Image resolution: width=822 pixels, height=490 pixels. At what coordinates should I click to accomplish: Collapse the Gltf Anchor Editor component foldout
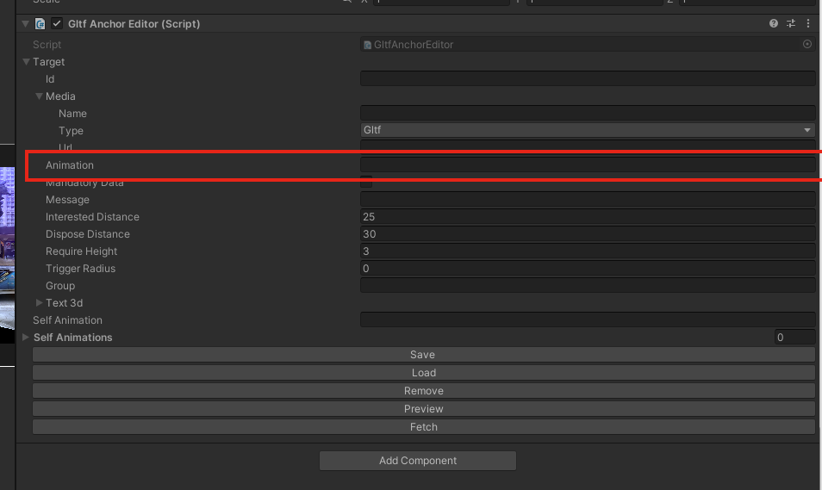[x=26, y=24]
